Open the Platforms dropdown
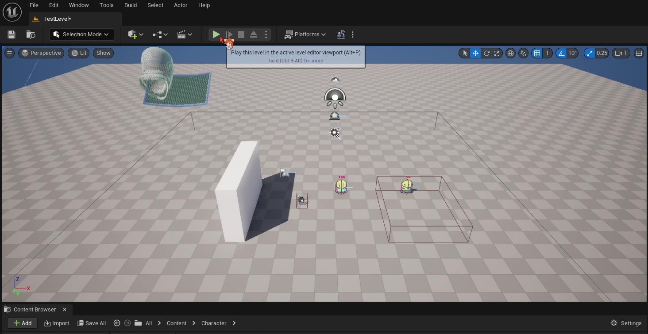This screenshot has width=648, height=334. (x=305, y=35)
